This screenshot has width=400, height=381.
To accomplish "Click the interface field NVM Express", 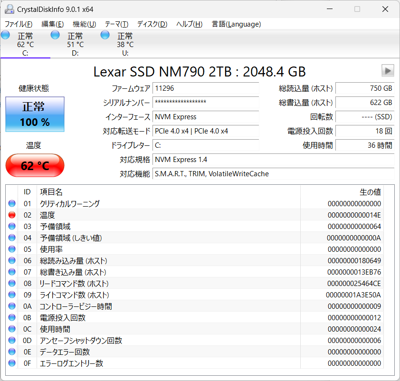I will (x=206, y=117).
